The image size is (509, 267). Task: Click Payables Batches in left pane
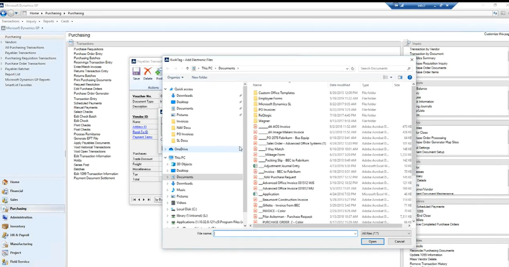pos(17,69)
